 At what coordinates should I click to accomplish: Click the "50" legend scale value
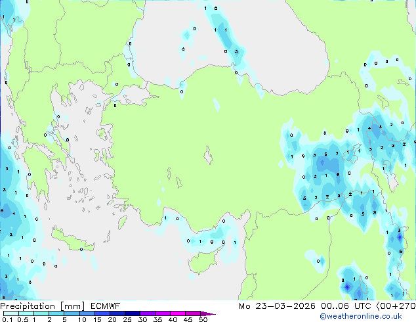coord(203,319)
